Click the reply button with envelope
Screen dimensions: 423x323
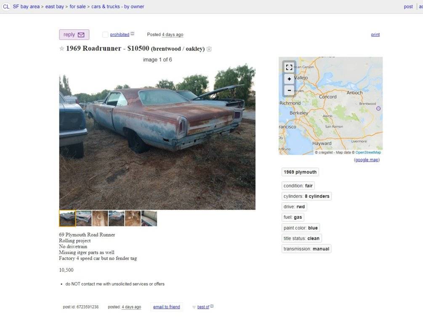[x=74, y=34]
